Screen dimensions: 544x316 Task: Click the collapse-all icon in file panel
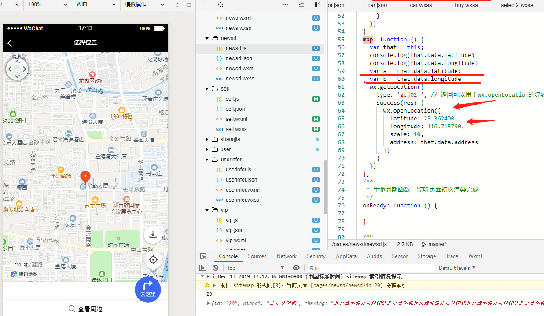pyautogui.click(x=301, y=5)
